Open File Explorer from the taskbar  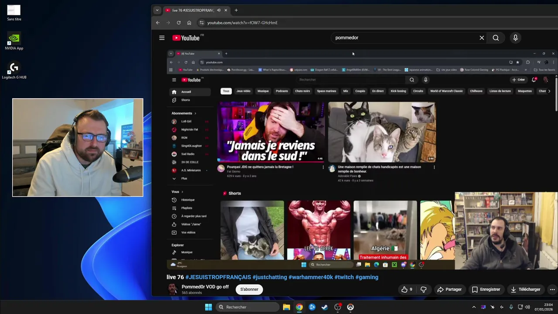(286, 307)
